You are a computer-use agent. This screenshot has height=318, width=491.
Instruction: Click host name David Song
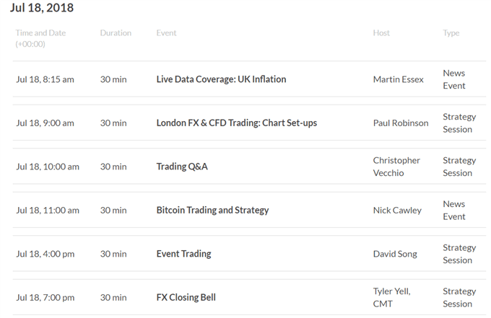396,254
